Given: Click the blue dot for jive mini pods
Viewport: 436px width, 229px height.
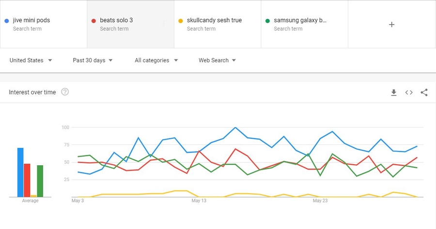Looking at the screenshot, I should (x=6, y=21).
